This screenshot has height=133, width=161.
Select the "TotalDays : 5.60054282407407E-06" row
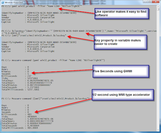pos(27,119)
